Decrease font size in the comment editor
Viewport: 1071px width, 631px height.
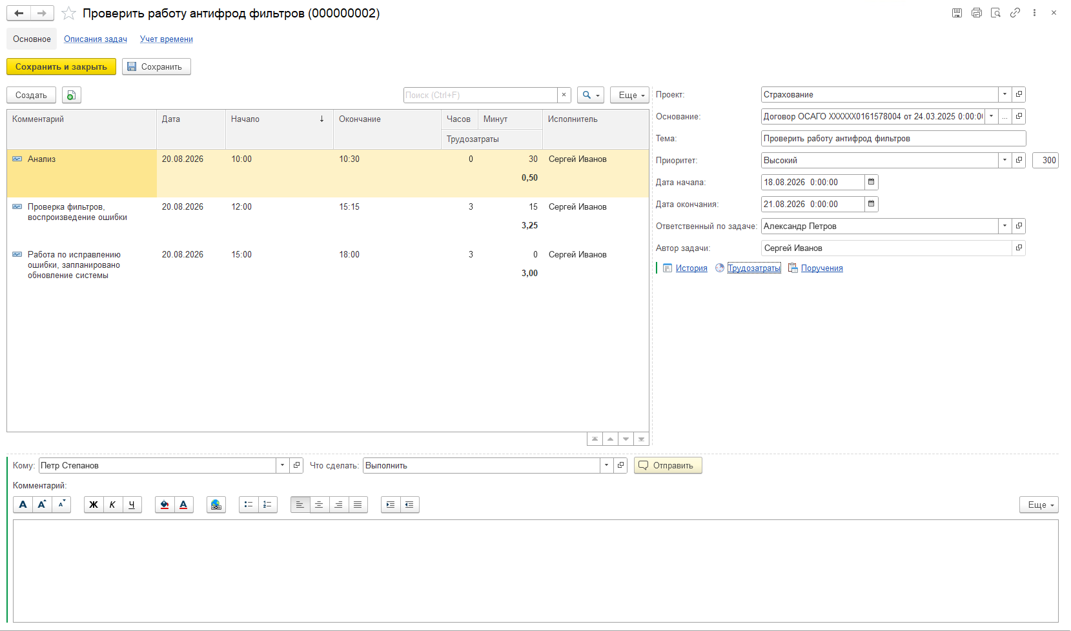[61, 505]
